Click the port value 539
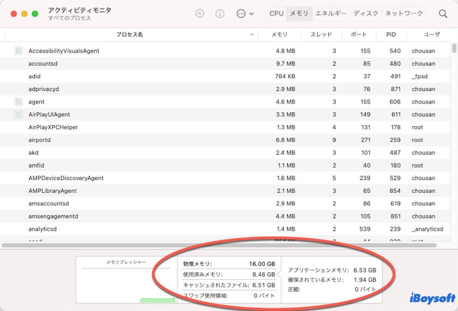Viewport: 458px width, 311px height. 365,229
